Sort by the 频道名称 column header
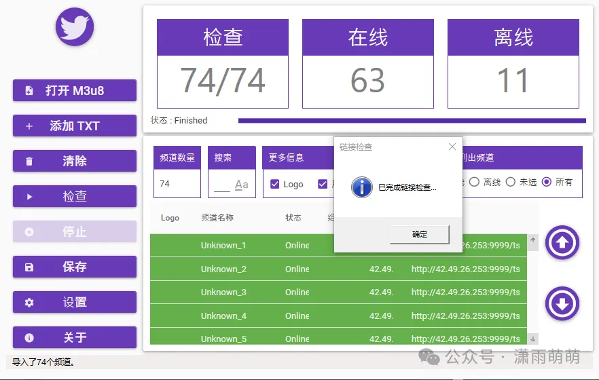 pyautogui.click(x=217, y=217)
